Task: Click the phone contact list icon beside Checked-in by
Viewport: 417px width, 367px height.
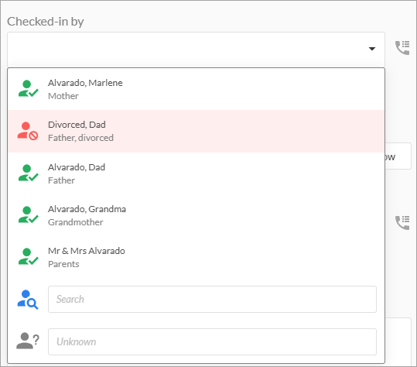Action: click(402, 48)
